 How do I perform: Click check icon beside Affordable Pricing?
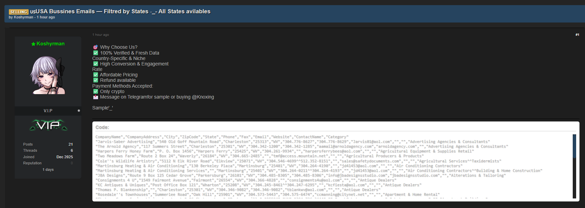coord(96,75)
